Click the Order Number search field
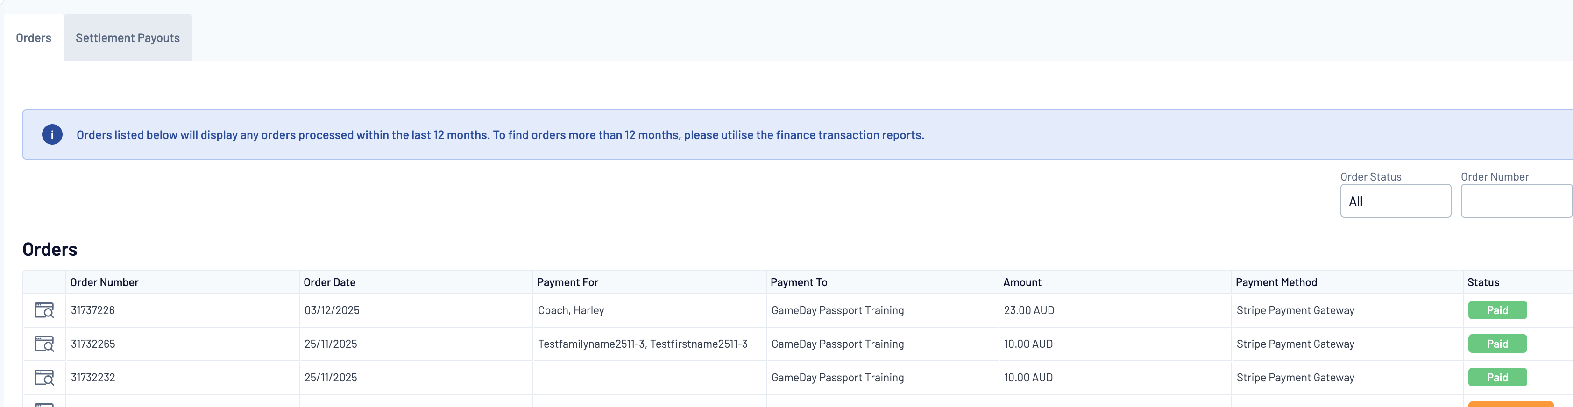The image size is (1573, 407). 1516,201
